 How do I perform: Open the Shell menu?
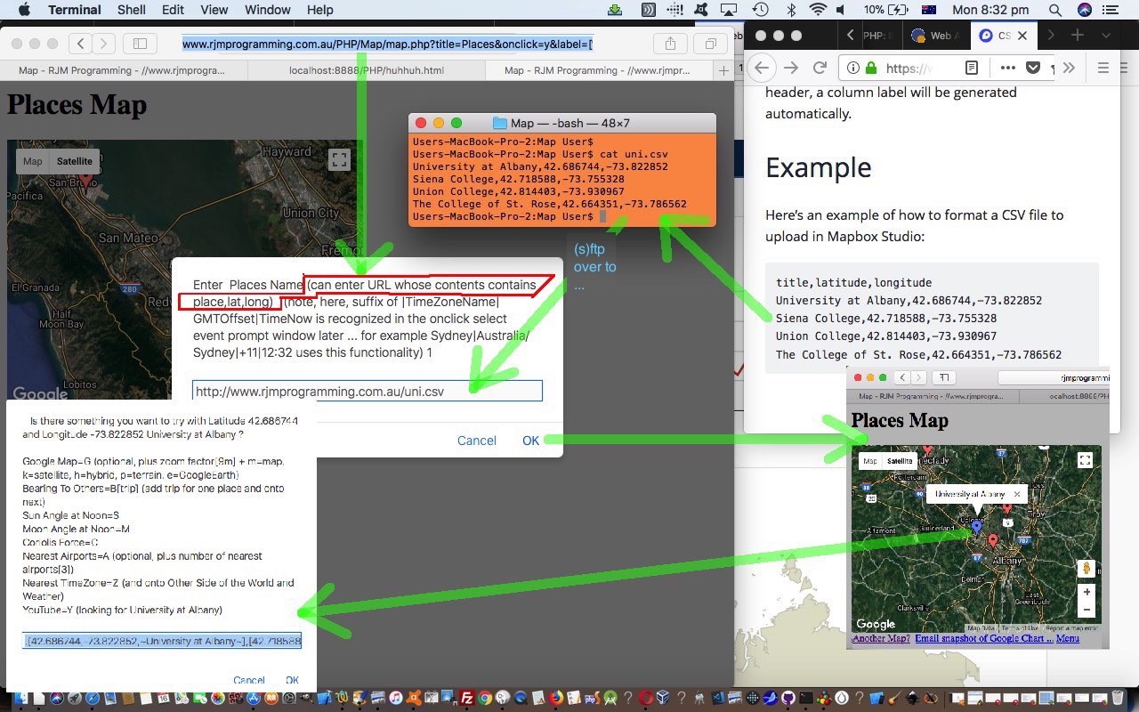(132, 10)
